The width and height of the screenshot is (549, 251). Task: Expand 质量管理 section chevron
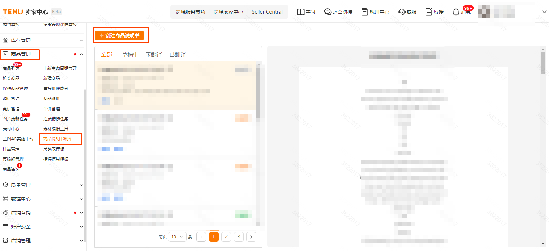tap(81, 185)
